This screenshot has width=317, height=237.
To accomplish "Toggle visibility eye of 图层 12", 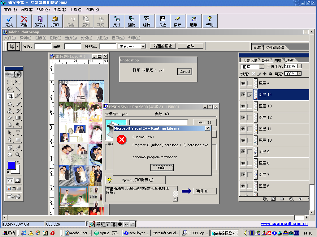I will click(243, 117).
